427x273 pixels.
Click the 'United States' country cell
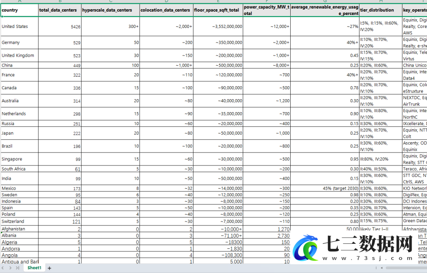click(20, 26)
